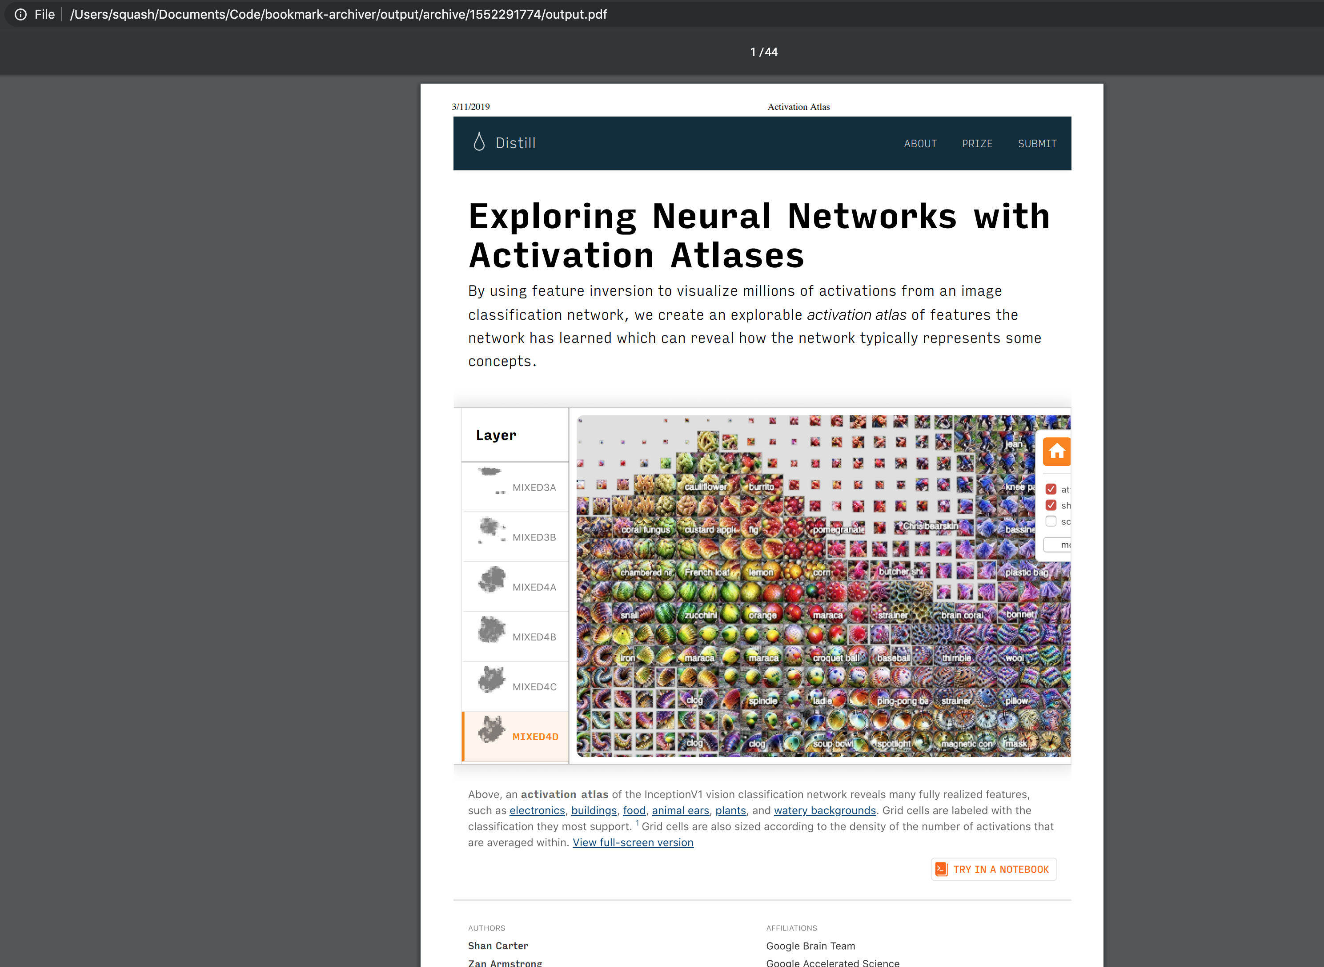Uncheck the first checked 'at' checkbox
Screen dimensions: 1324x967
coord(1051,489)
